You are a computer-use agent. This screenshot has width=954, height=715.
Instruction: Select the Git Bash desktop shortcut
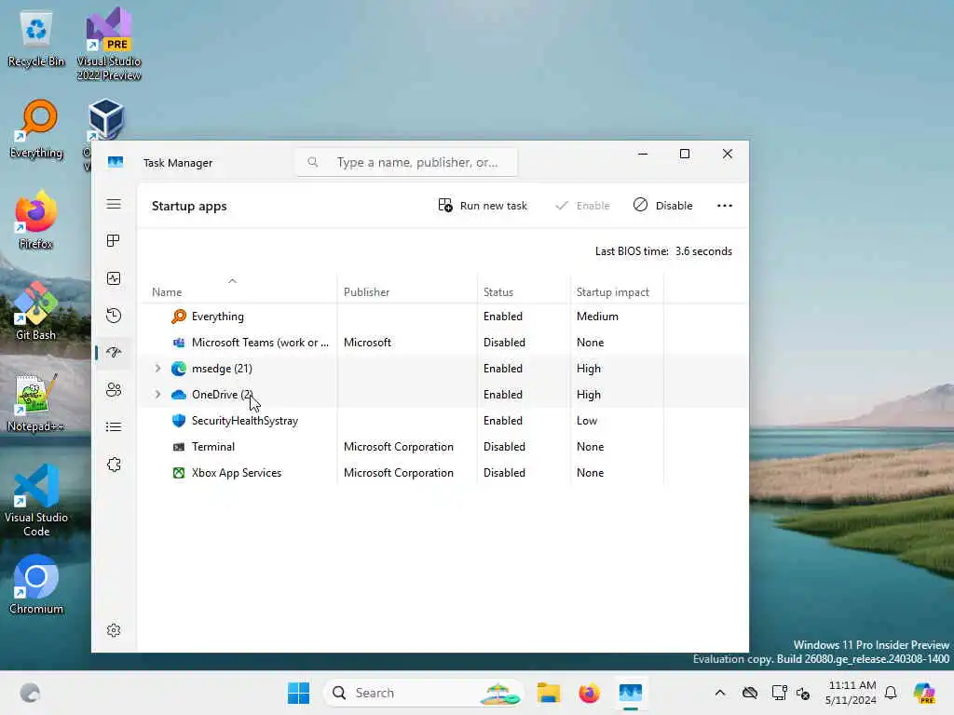coord(36,311)
